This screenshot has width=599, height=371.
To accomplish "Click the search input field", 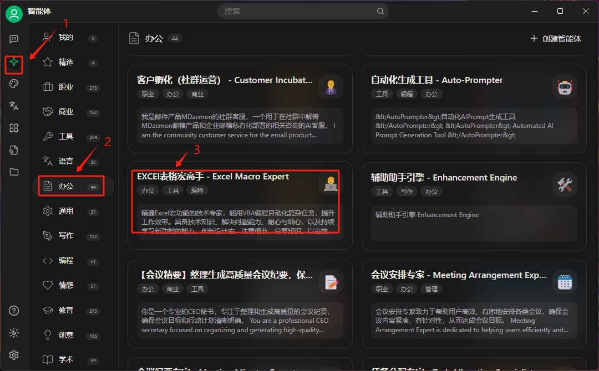I will [303, 11].
